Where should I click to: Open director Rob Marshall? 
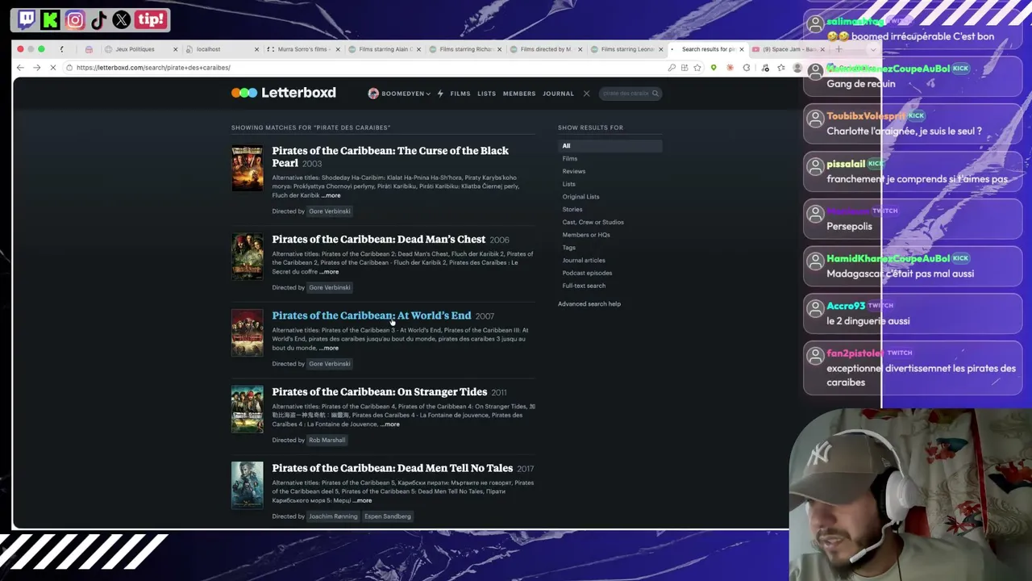coord(327,440)
